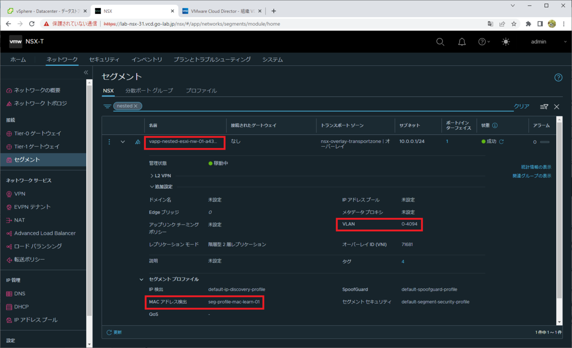Viewport: 572px width, 348px height.
Task: Open the advanced filter icon
Action: (544, 106)
